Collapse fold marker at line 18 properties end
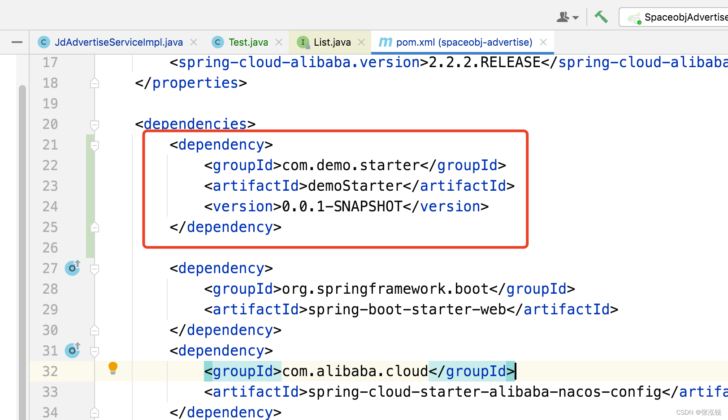Screen dimensions: 728x420 pos(95,83)
